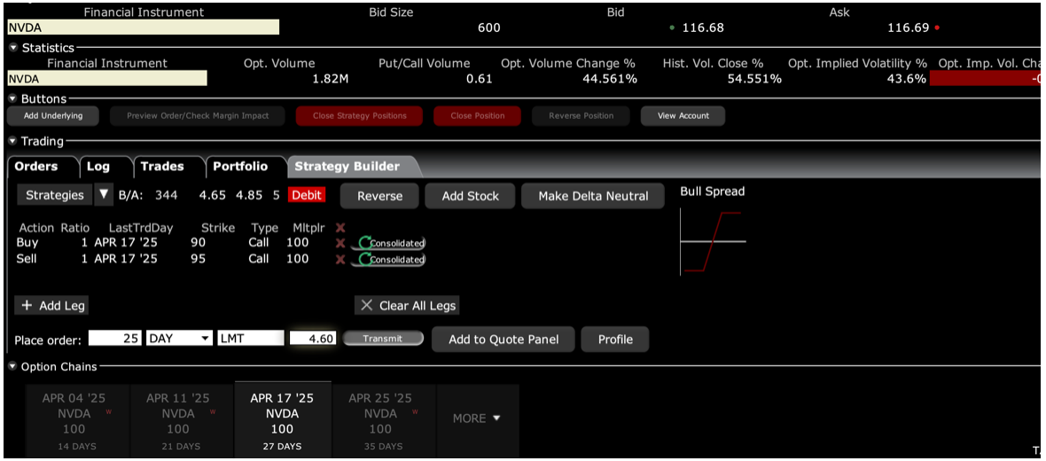Click the Reverse Position button
Image resolution: width=1046 pixels, height=461 pixels.
[x=581, y=116]
